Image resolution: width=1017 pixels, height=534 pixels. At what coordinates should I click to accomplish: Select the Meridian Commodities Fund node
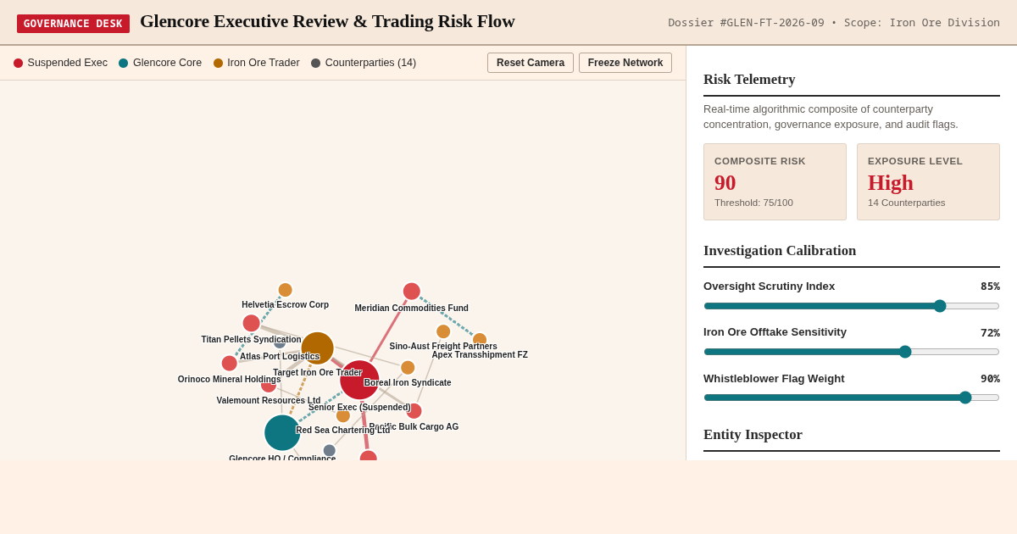(411, 292)
